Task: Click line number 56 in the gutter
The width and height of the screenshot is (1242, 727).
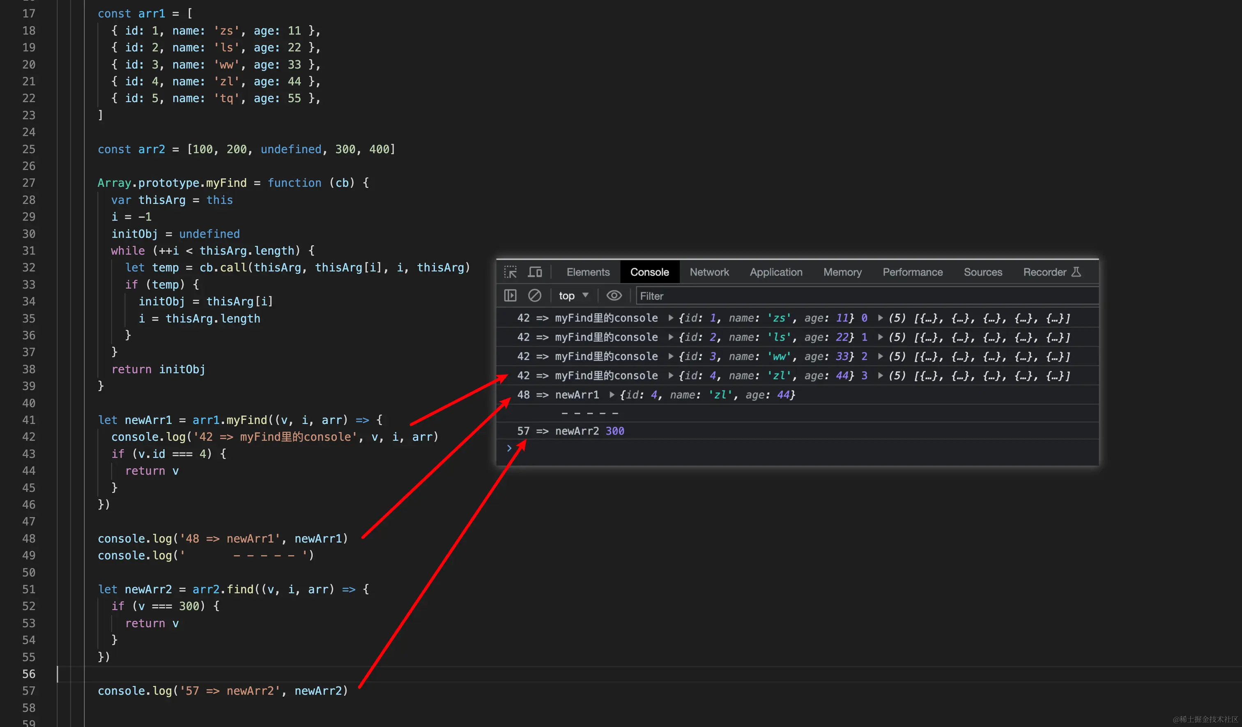Action: (29, 674)
